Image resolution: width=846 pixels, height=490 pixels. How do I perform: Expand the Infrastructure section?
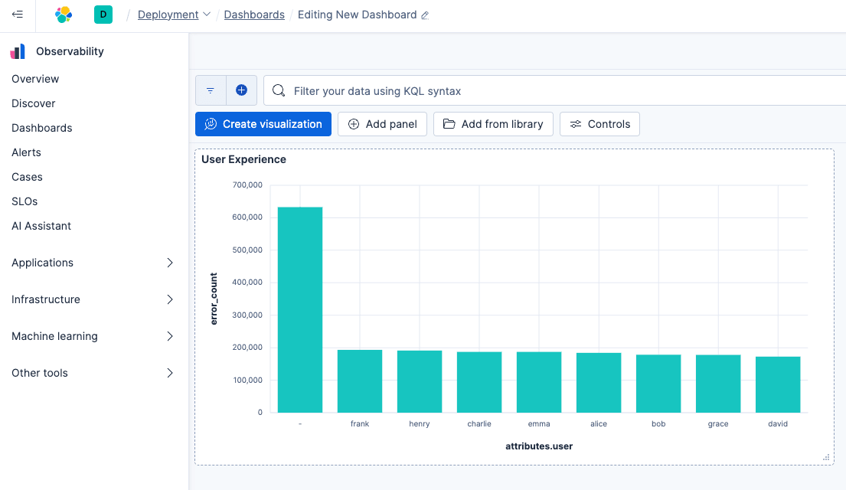tap(170, 299)
